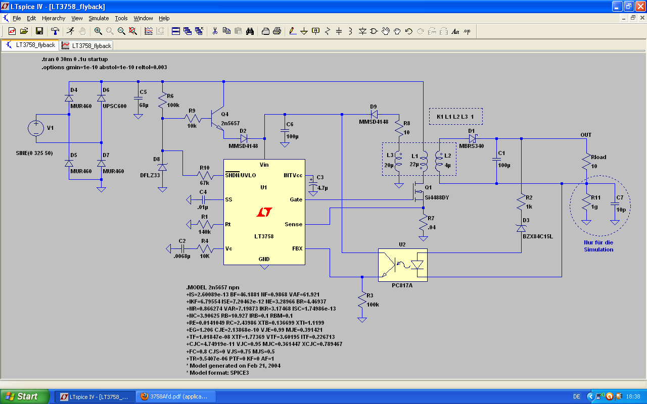Click the 'Nur für die Simulation' note
This screenshot has height=404, width=647.
(x=598, y=246)
